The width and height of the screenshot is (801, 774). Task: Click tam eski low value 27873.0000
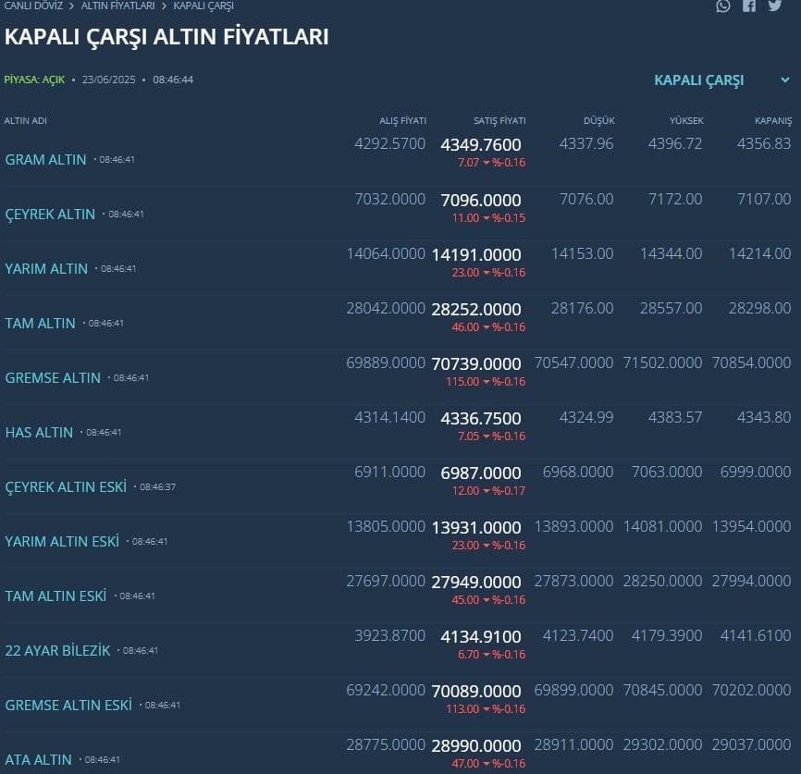pos(573,582)
